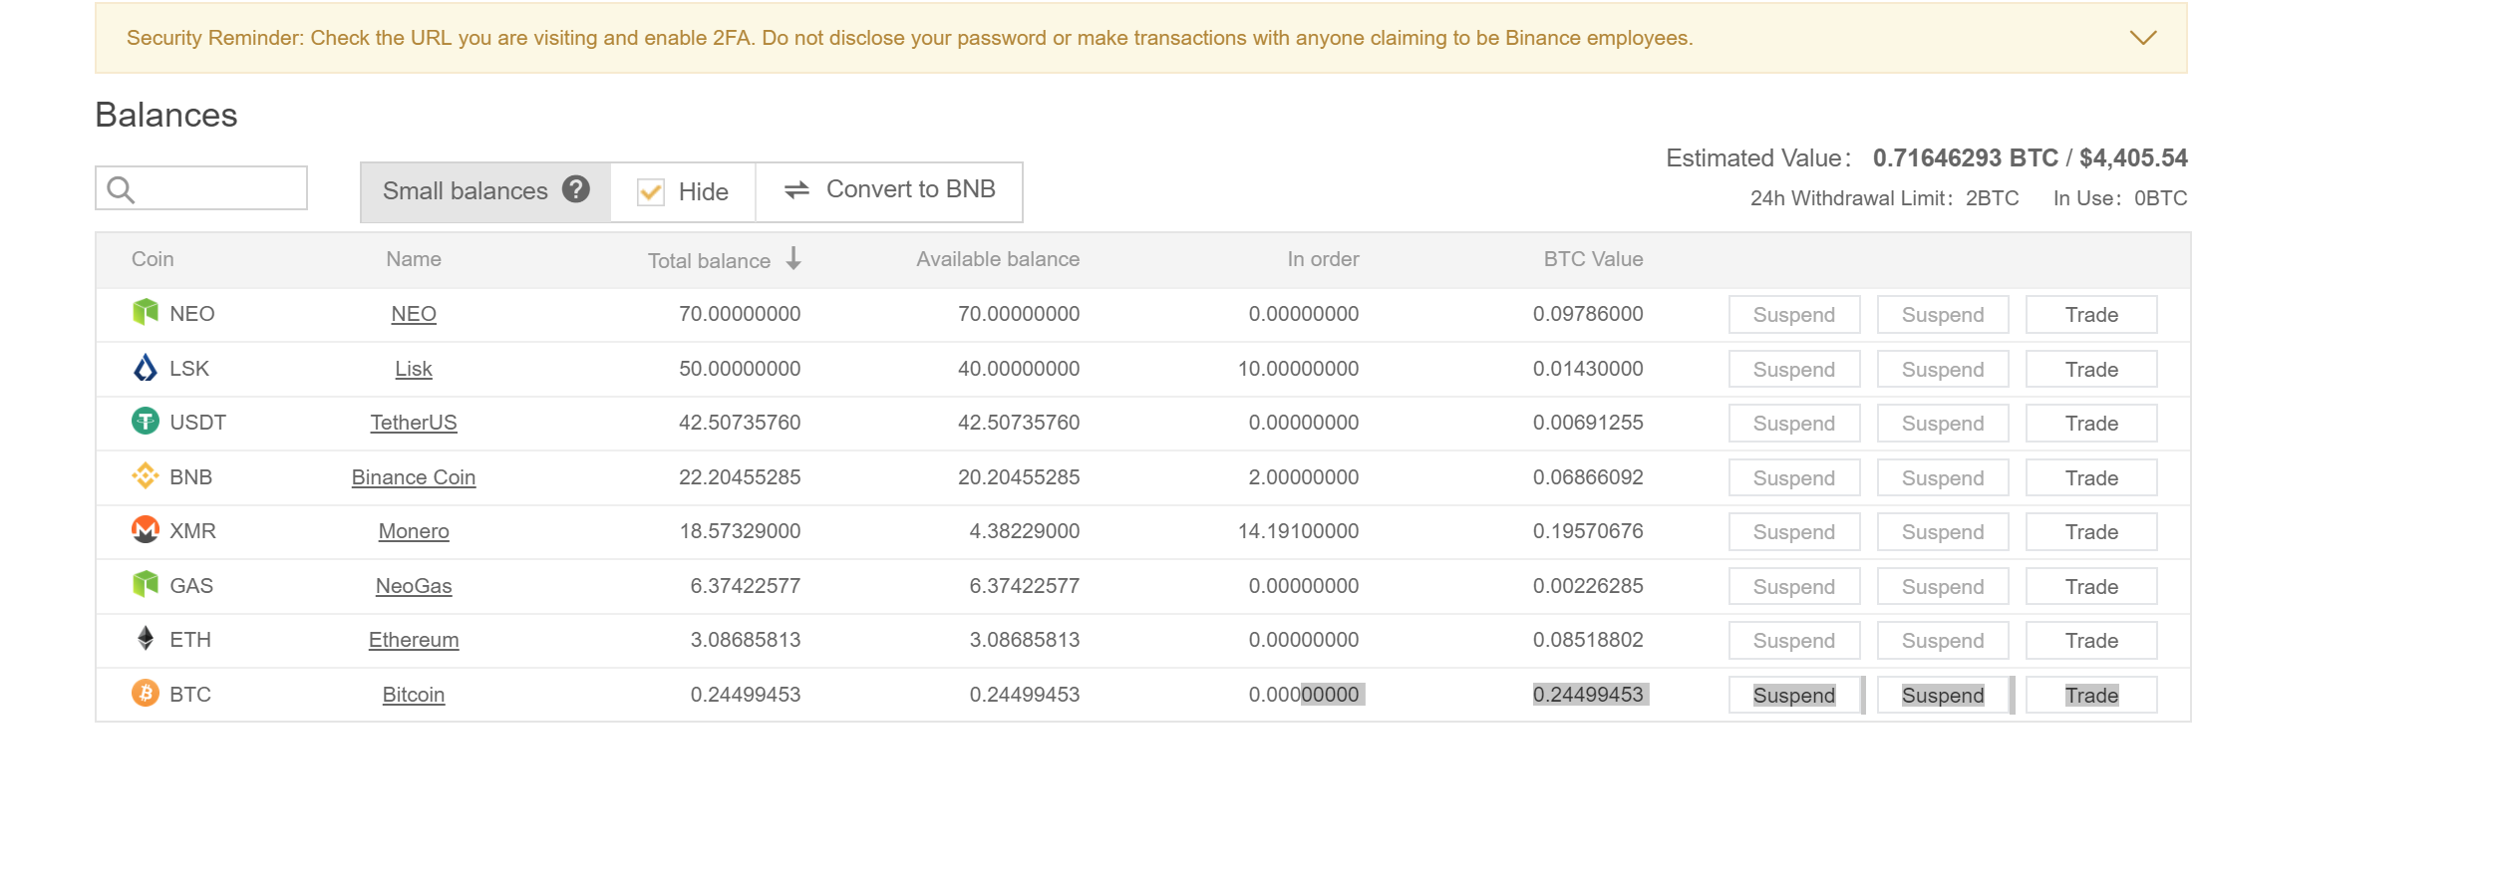Click second Suspend button in NEO row

coord(1943,315)
